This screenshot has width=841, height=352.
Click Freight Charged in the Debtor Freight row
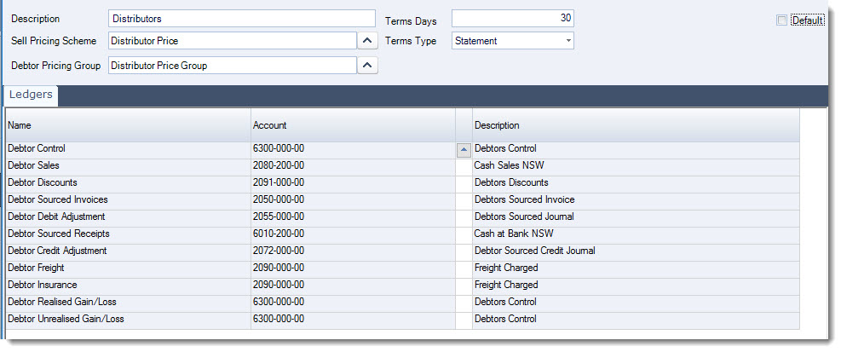(506, 268)
